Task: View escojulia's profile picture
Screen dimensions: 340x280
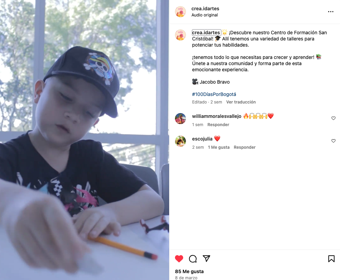Action: (x=180, y=141)
